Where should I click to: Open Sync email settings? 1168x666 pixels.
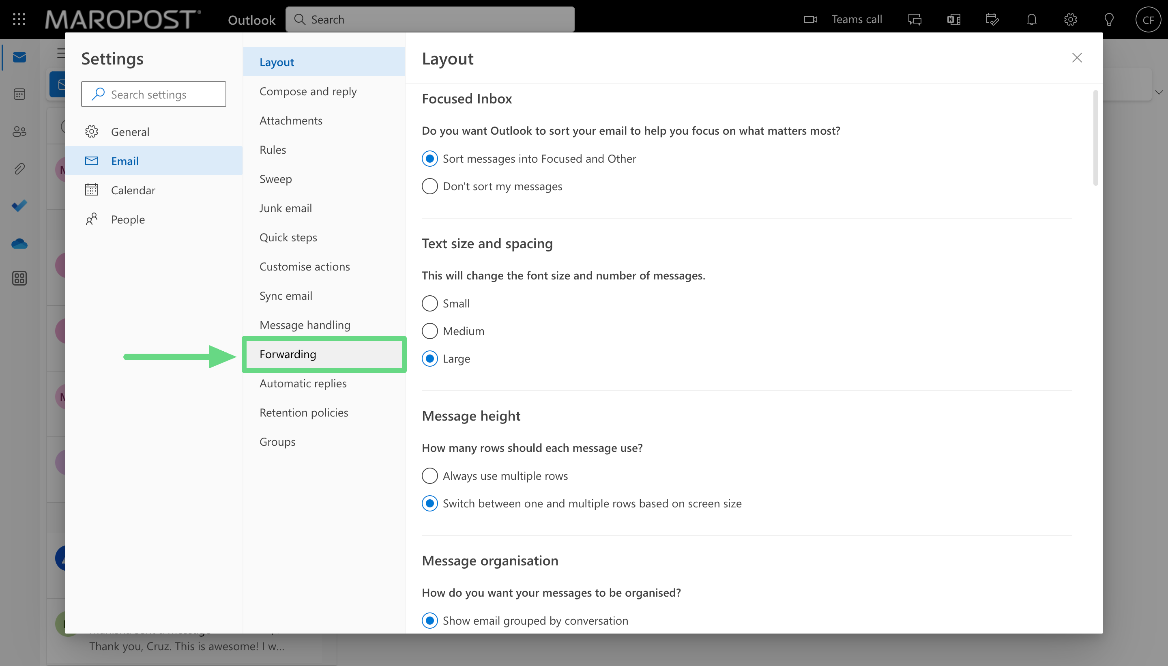click(x=324, y=296)
